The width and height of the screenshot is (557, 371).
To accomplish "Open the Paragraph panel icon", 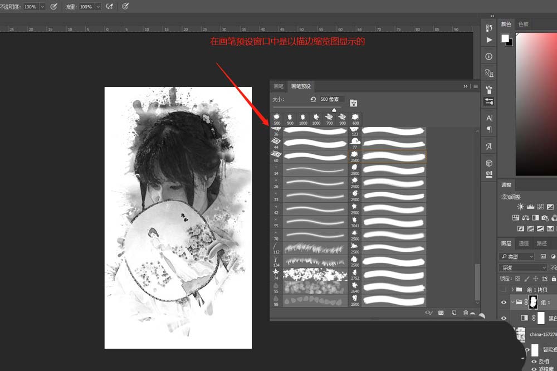I will pyautogui.click(x=489, y=129).
